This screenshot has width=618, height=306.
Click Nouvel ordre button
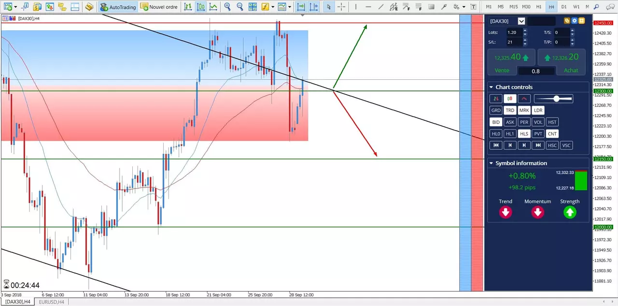[159, 7]
